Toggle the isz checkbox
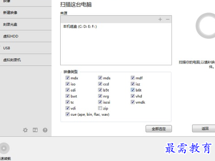Viewport: 215px width, 161px height. pyautogui.click(x=132, y=84)
